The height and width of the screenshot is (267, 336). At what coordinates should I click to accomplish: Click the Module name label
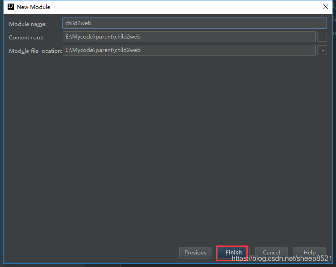(28, 24)
